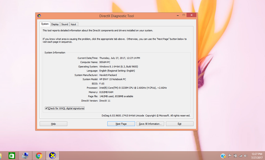Viewport: 265px width, 160px height.
Task: Click the battery power tray icon
Action: (235, 156)
